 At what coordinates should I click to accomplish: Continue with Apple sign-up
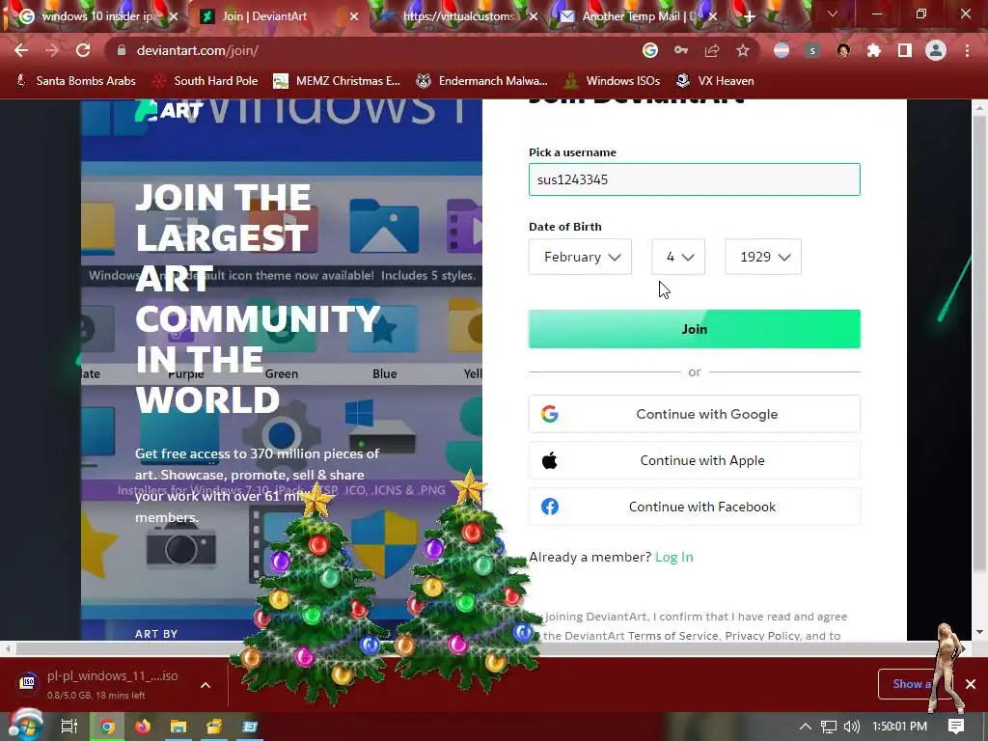695,460
